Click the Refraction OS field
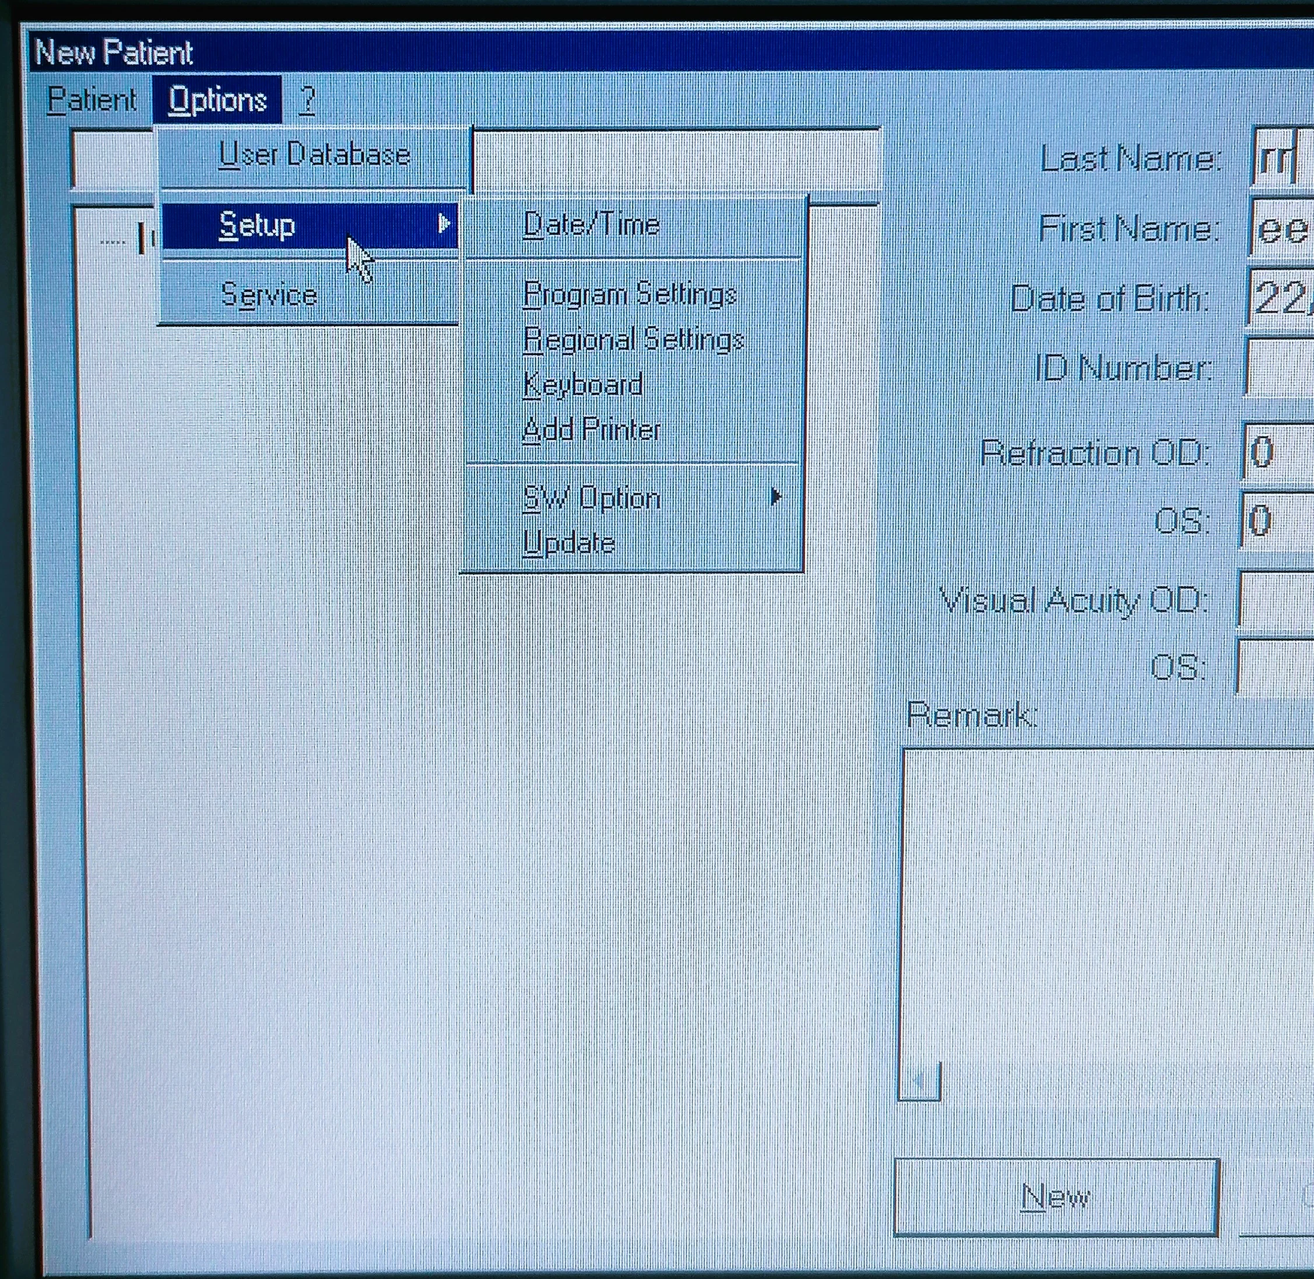This screenshot has height=1279, width=1314. pos(1276,521)
